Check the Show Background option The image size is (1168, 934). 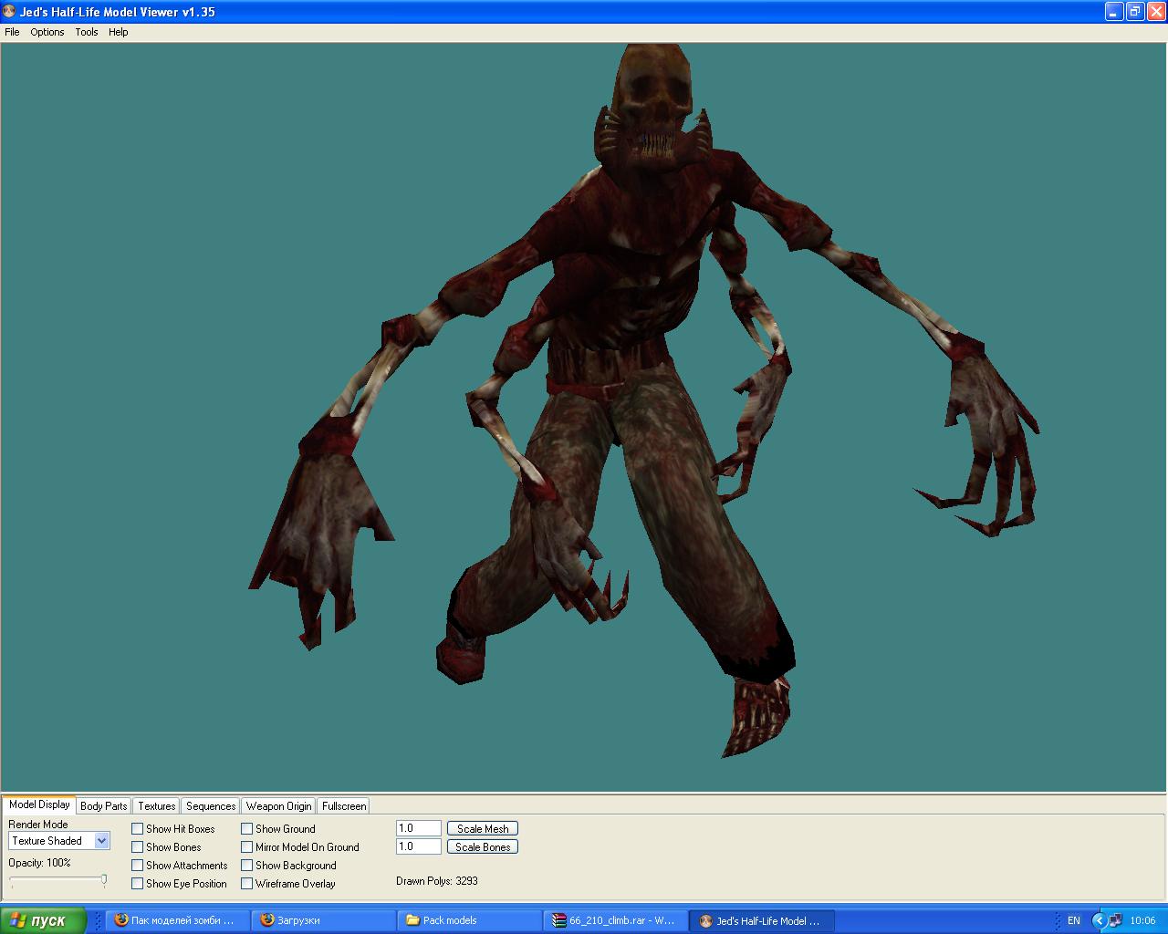click(247, 866)
